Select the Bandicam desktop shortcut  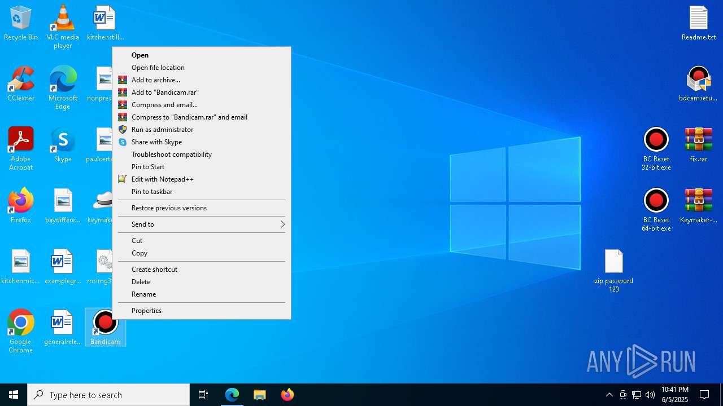(105, 327)
